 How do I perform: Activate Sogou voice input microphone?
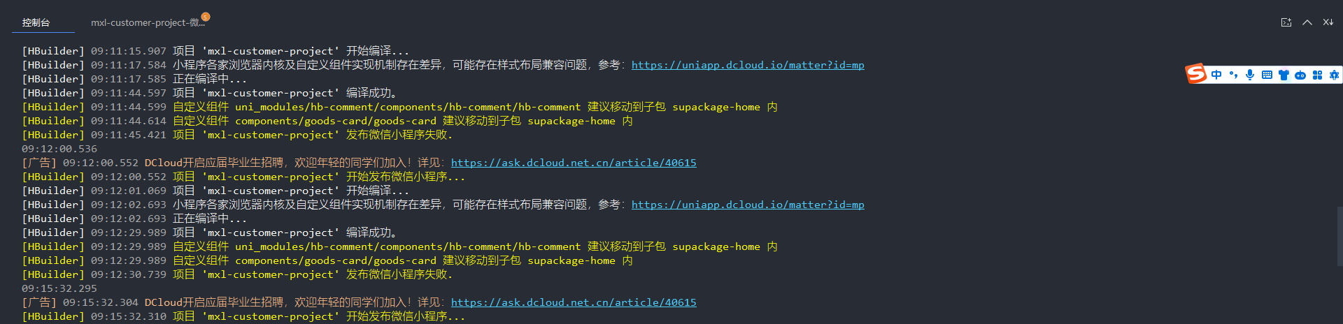pyautogui.click(x=1250, y=75)
